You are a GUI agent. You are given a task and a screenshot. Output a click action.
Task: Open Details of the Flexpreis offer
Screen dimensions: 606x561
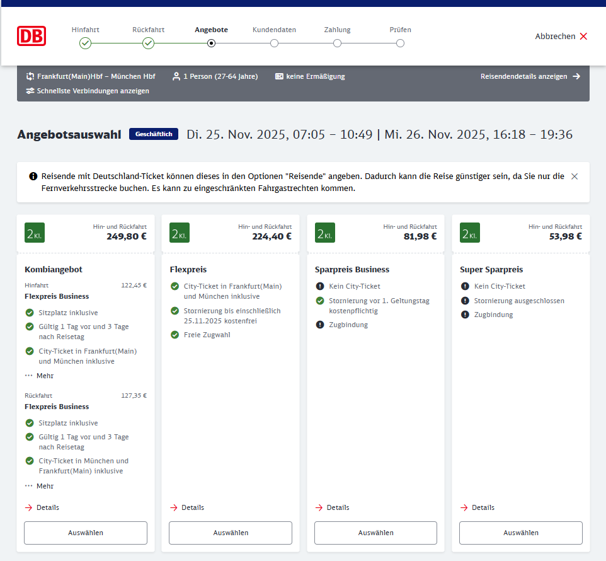[187, 507]
